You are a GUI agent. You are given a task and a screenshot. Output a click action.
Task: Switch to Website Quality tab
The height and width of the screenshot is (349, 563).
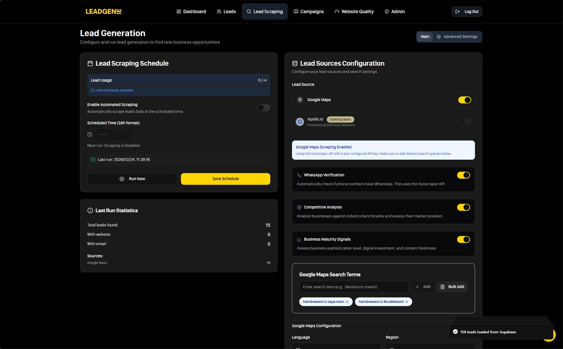[x=354, y=12]
